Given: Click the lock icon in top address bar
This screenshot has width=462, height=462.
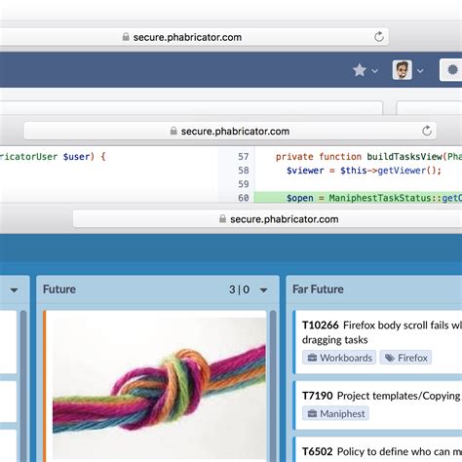Looking at the screenshot, I should pyautogui.click(x=126, y=37).
